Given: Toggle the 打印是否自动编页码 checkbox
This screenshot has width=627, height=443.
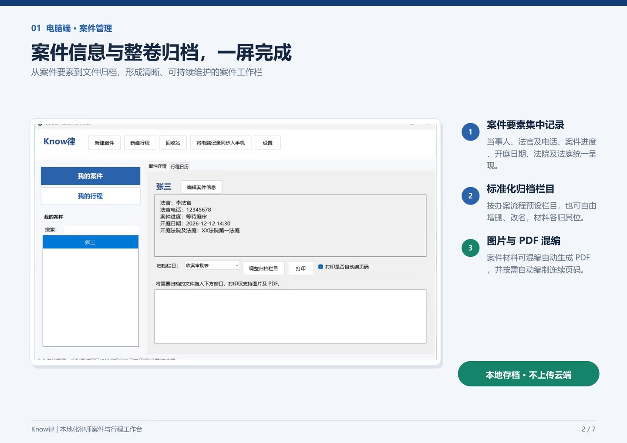Looking at the screenshot, I should click(x=320, y=267).
